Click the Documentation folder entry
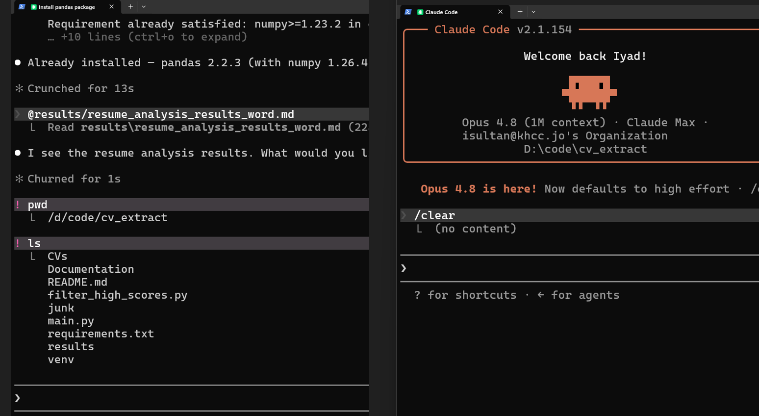 click(91, 269)
